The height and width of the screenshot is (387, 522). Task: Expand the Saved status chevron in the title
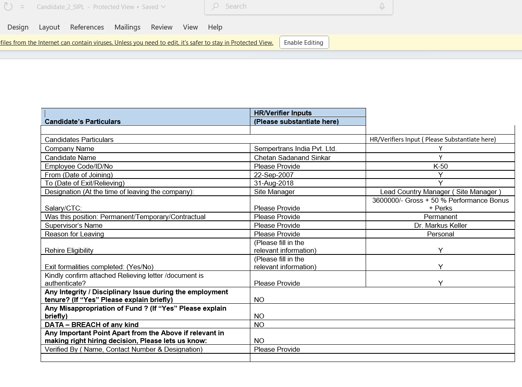[x=163, y=7]
